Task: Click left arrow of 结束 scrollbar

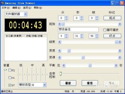Action: (x=59, y=42)
